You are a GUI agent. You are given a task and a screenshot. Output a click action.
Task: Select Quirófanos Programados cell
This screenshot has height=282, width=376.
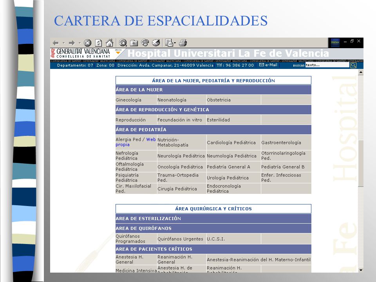click(136, 239)
